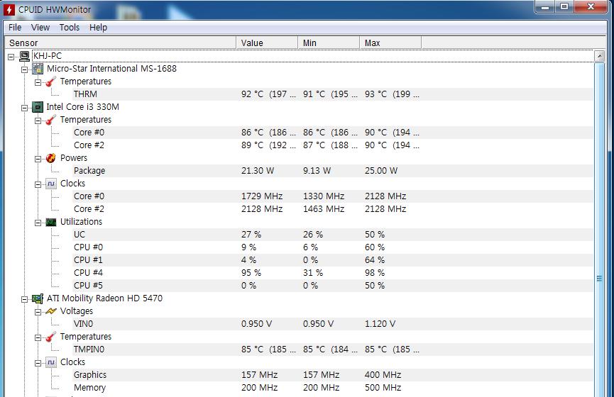Click the KHJ-PC computer icon

coord(24,56)
